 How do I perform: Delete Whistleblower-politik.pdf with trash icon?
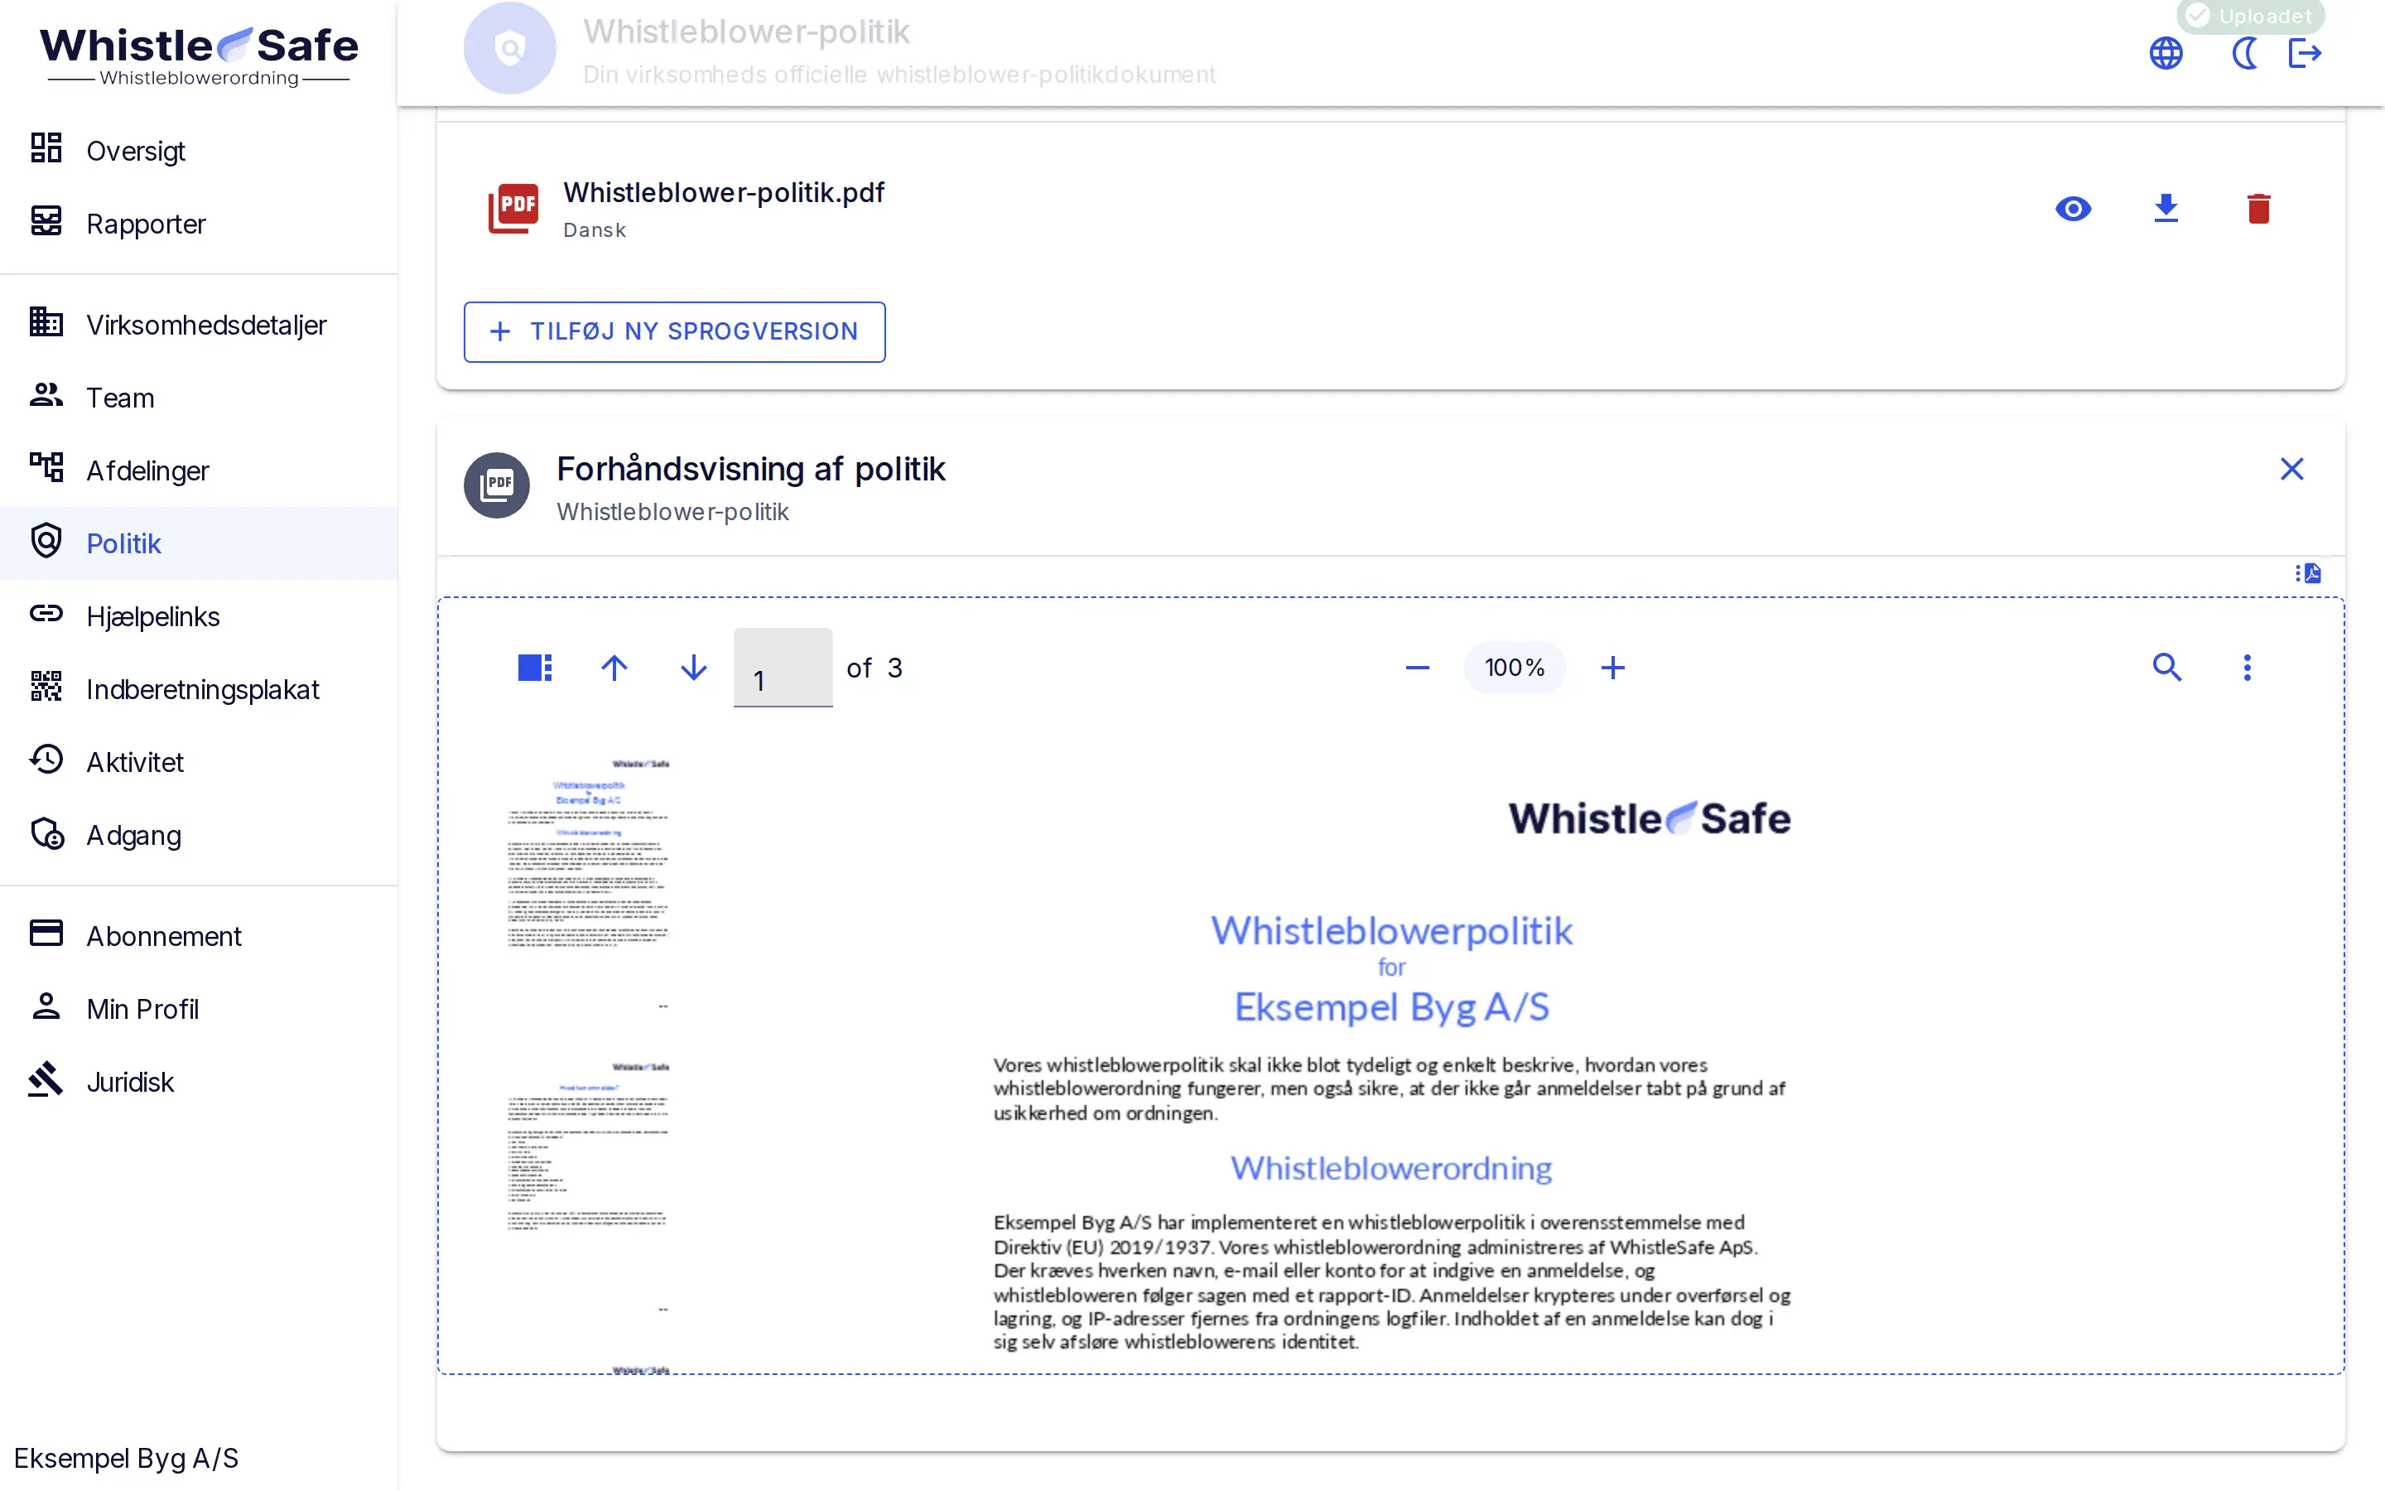pos(2259,209)
